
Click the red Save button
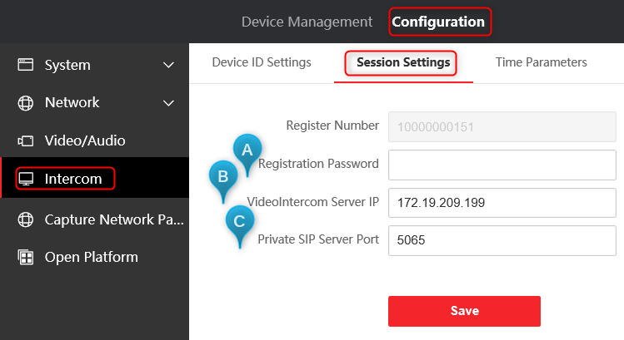464,311
